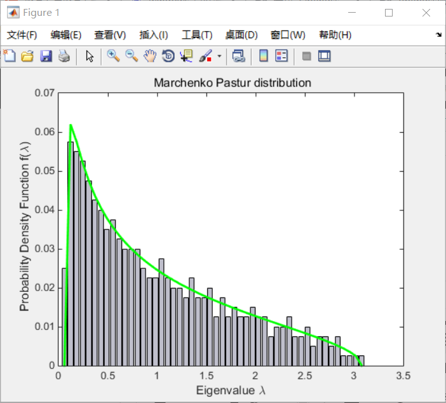Image resolution: width=446 pixels, height=403 pixels.
Task: Click the tallest histogram bar
Action: [x=71, y=254]
